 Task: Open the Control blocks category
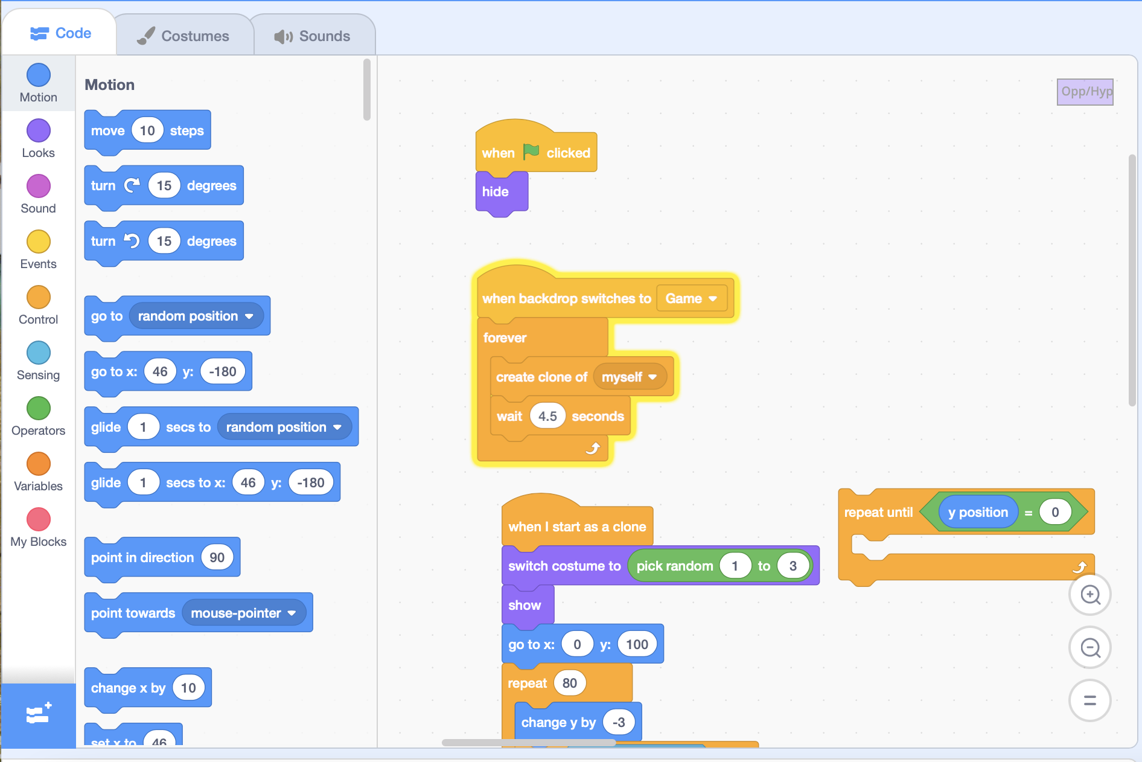coord(38,306)
